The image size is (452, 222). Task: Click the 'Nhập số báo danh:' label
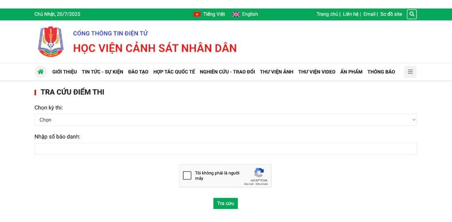[57, 137]
